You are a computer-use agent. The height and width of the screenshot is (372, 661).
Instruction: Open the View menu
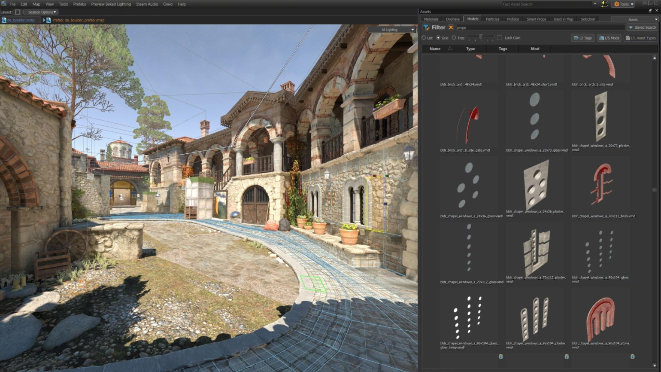click(49, 4)
